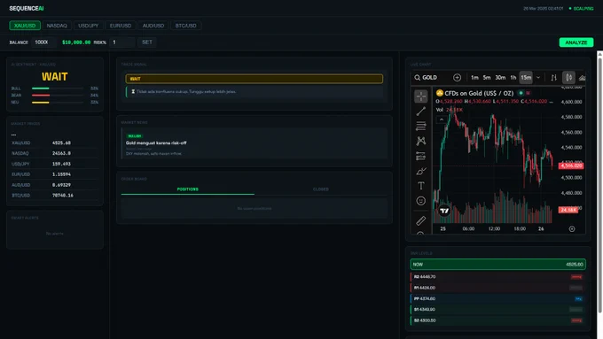The height and width of the screenshot is (339, 603).
Task: Click the XAU/USD price 4525.68
Action: (61, 143)
